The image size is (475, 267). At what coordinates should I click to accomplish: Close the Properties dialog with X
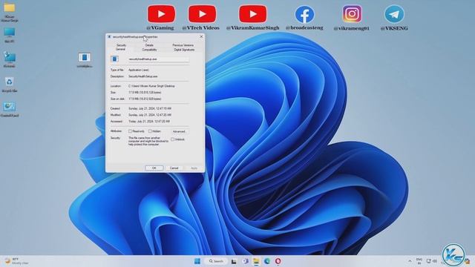pos(201,36)
